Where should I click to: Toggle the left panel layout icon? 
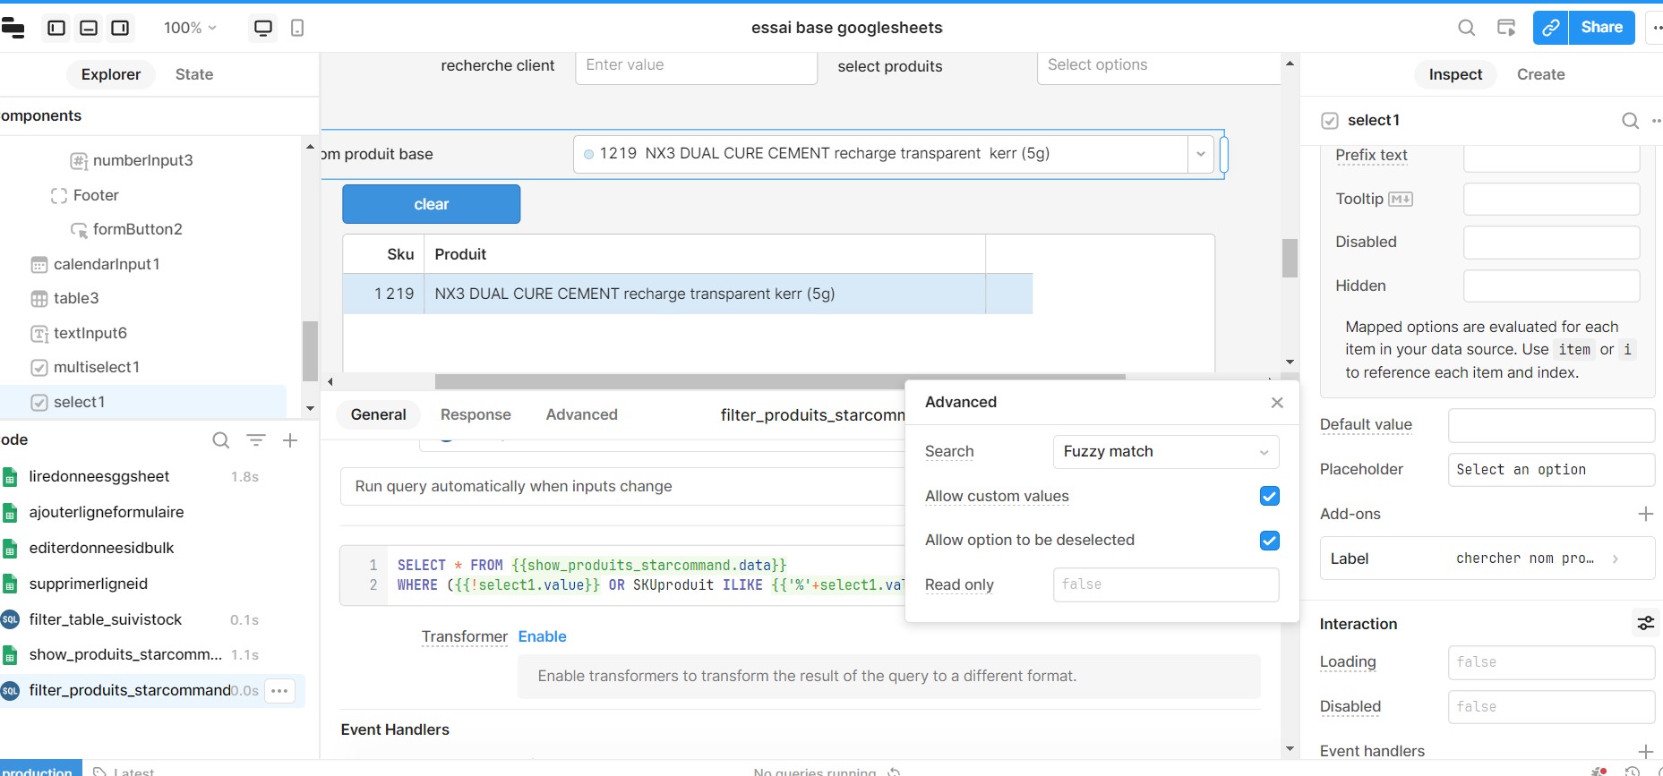[56, 28]
